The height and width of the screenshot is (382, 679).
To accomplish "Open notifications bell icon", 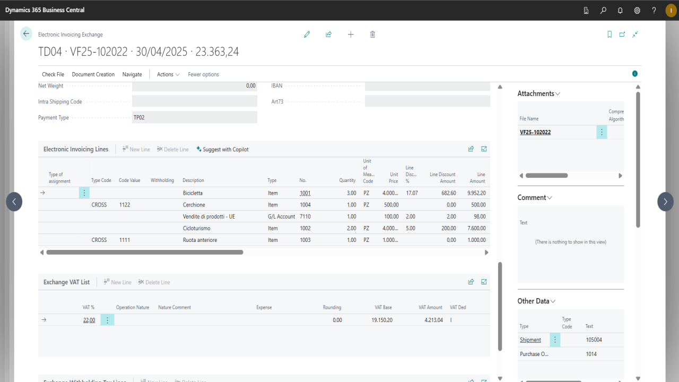I will [x=620, y=10].
